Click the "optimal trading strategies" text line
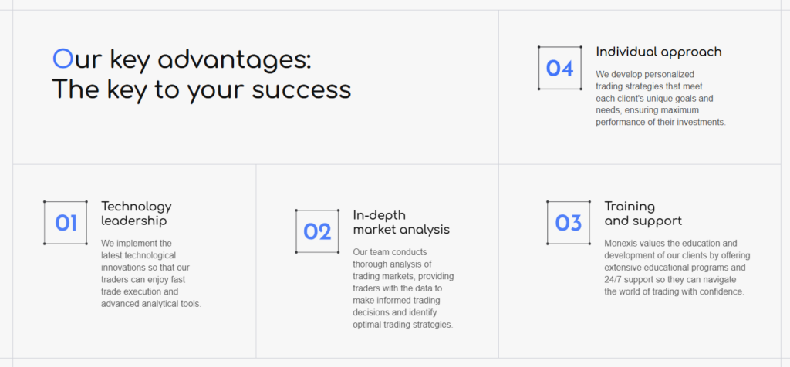Screen dimensions: 790x367 [x=403, y=325]
